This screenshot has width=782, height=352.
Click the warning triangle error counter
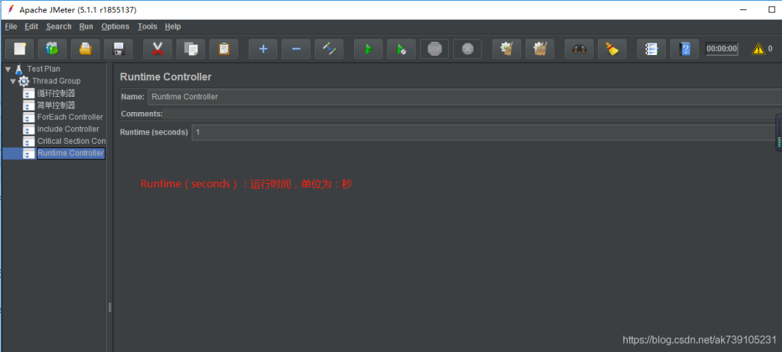click(759, 49)
